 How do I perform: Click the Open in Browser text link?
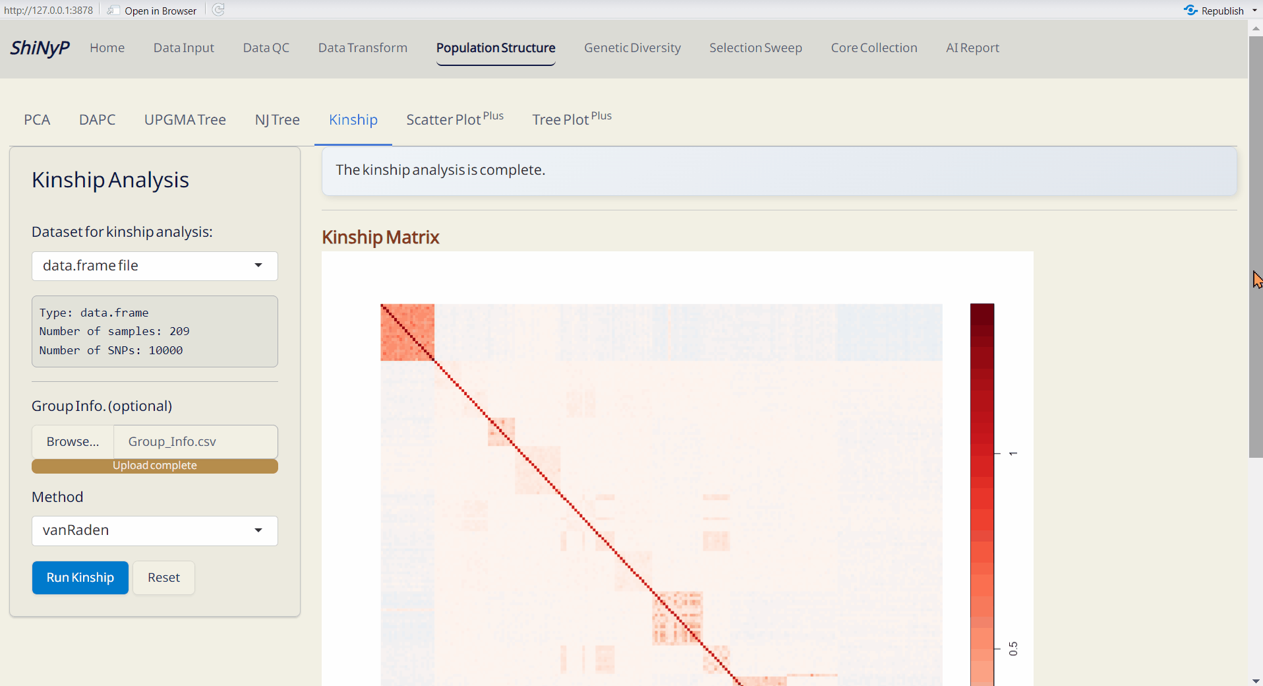coord(160,11)
